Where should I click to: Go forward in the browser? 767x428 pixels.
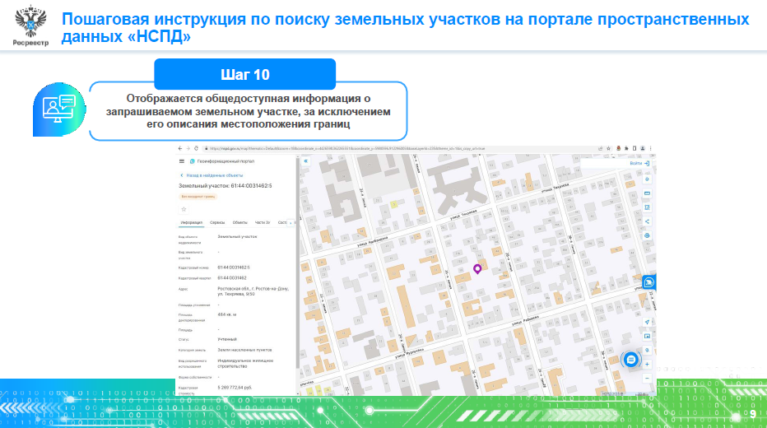(188, 148)
